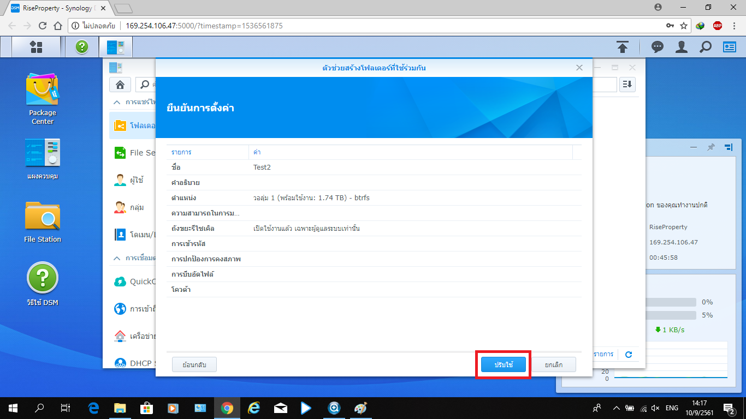Open DSM Main Menu grid icon

click(x=36, y=47)
